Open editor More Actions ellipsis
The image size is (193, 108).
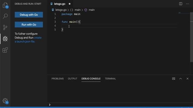click(188, 4)
